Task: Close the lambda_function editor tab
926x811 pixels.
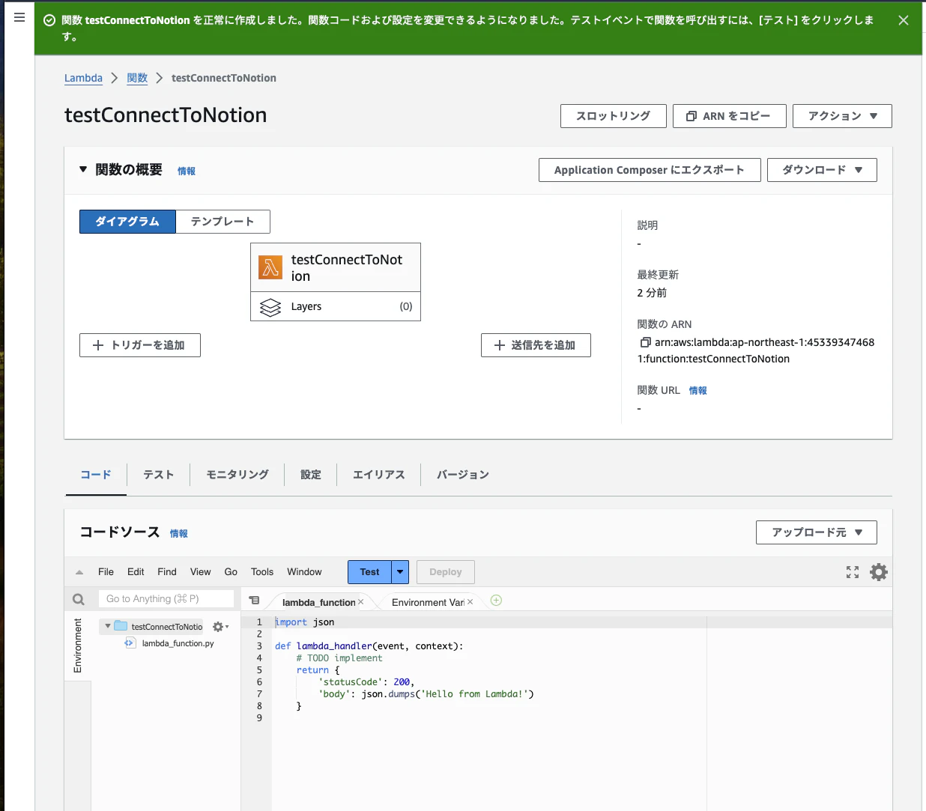Action: point(361,602)
